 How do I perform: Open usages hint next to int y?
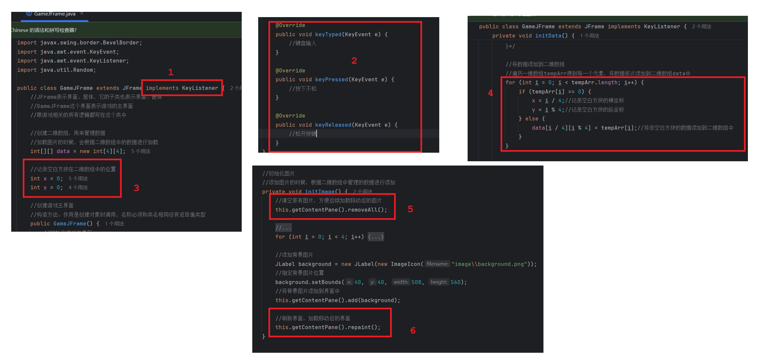[x=78, y=188]
